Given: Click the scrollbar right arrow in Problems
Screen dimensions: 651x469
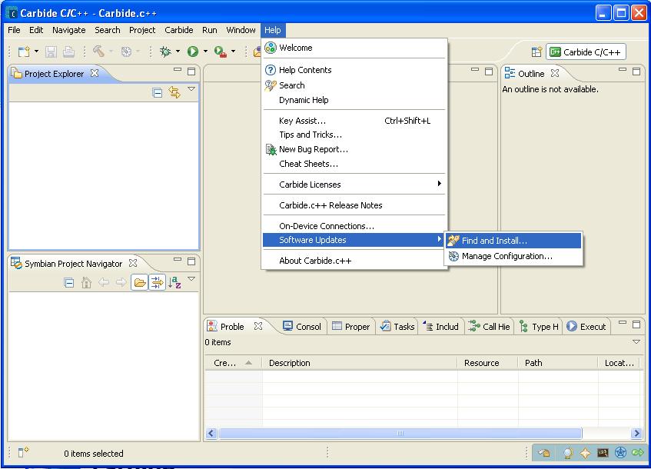Looking at the screenshot, I should pyautogui.click(x=636, y=434).
